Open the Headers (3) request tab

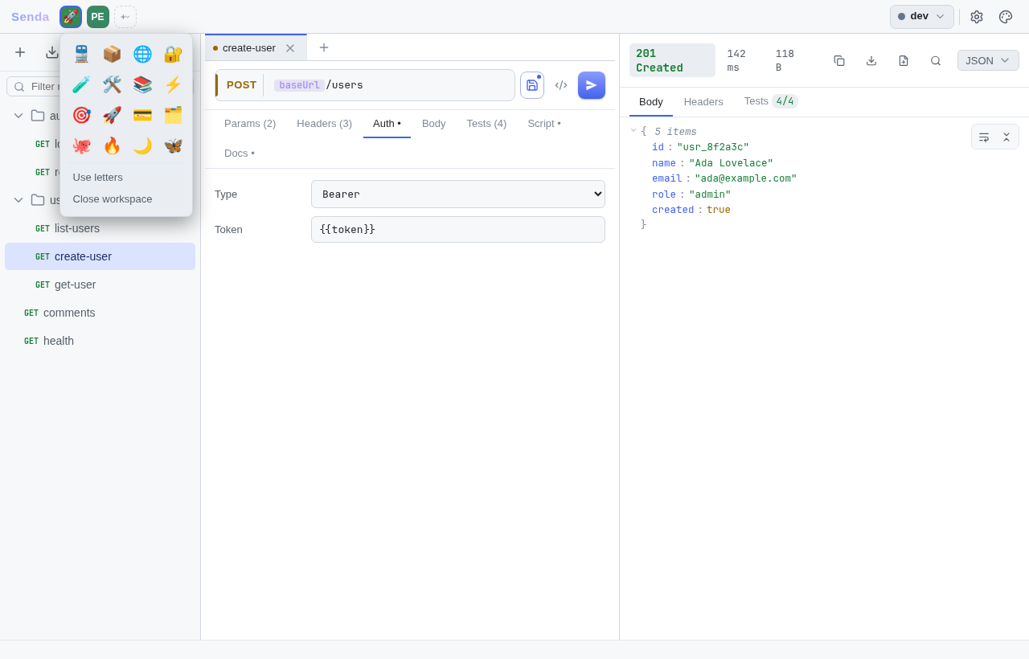tap(325, 124)
